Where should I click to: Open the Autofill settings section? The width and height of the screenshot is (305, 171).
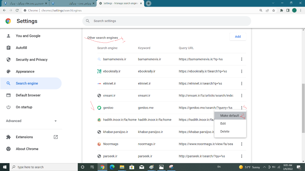(31, 48)
